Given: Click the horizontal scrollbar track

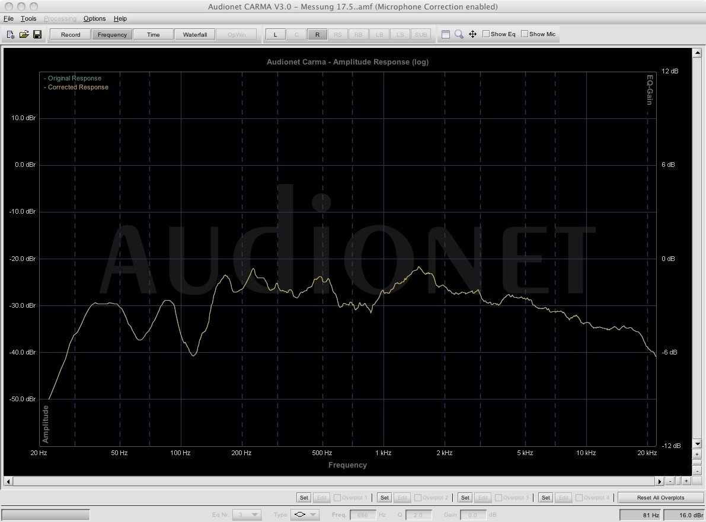Looking at the screenshot, I should tap(334, 481).
